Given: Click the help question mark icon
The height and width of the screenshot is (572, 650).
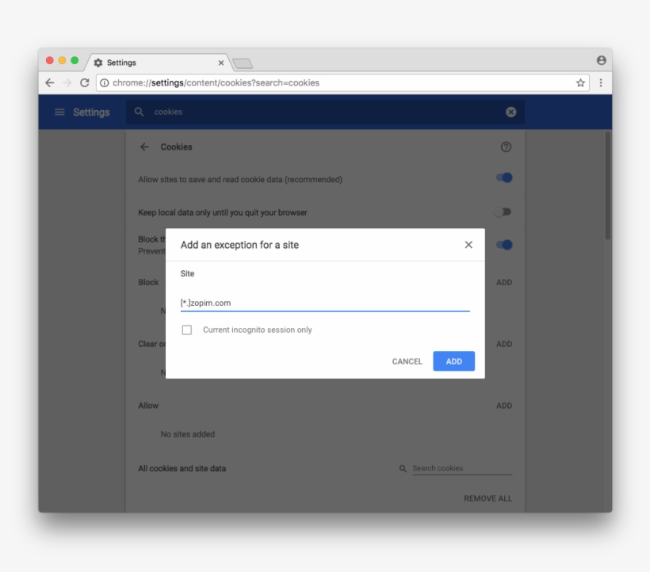Looking at the screenshot, I should coord(506,147).
